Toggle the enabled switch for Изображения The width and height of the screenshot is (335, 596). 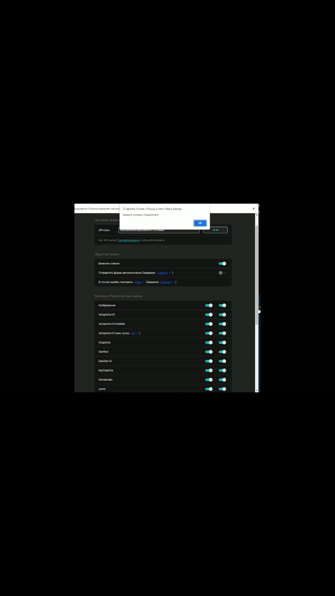coord(209,305)
